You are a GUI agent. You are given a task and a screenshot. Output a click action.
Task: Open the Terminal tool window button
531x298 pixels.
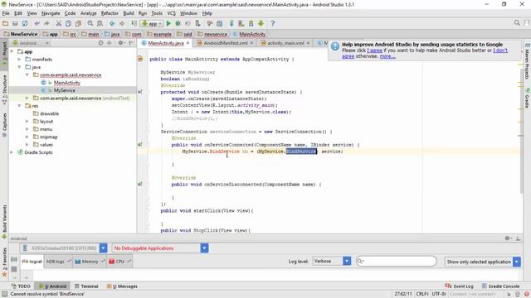pos(86,286)
